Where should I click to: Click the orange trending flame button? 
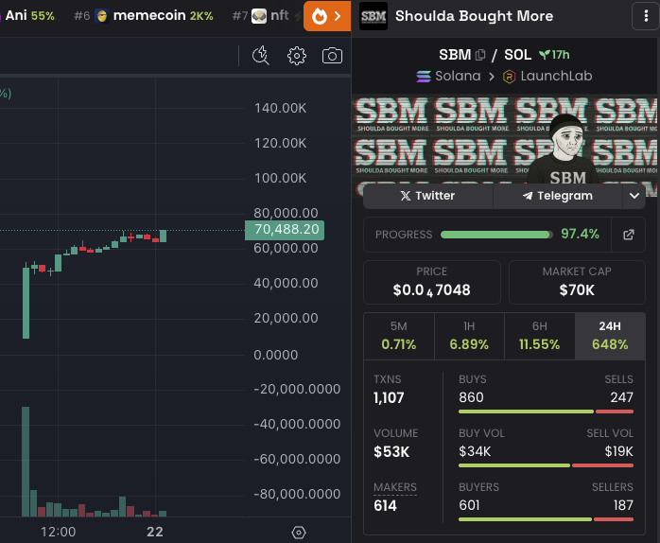pyautogui.click(x=327, y=16)
